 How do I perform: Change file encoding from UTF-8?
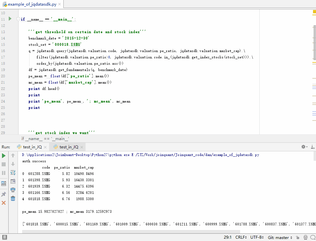coord(257,237)
